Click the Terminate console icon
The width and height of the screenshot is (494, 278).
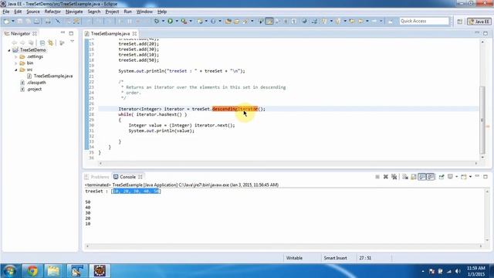pos(377,177)
